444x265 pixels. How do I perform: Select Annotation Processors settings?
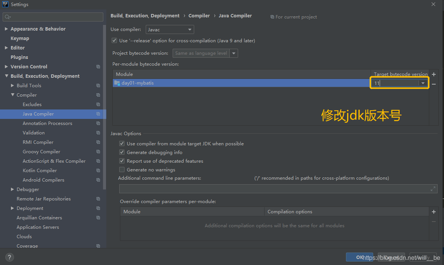47,123
